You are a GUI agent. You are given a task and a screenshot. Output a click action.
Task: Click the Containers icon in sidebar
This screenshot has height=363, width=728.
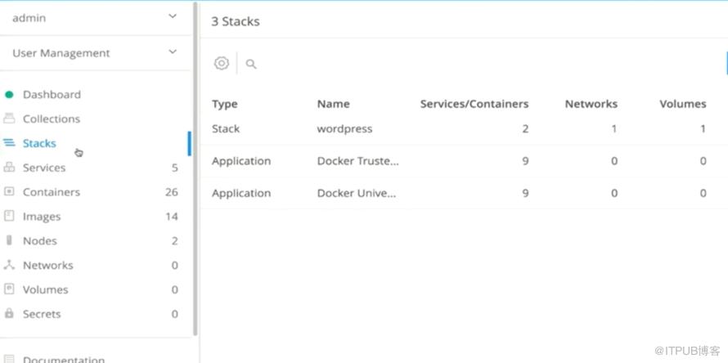pos(9,191)
